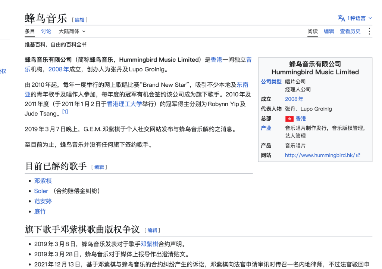Click 经理人公司 text in infobox
Image resolution: width=382 pixels, height=269 pixels.
click(x=298, y=90)
